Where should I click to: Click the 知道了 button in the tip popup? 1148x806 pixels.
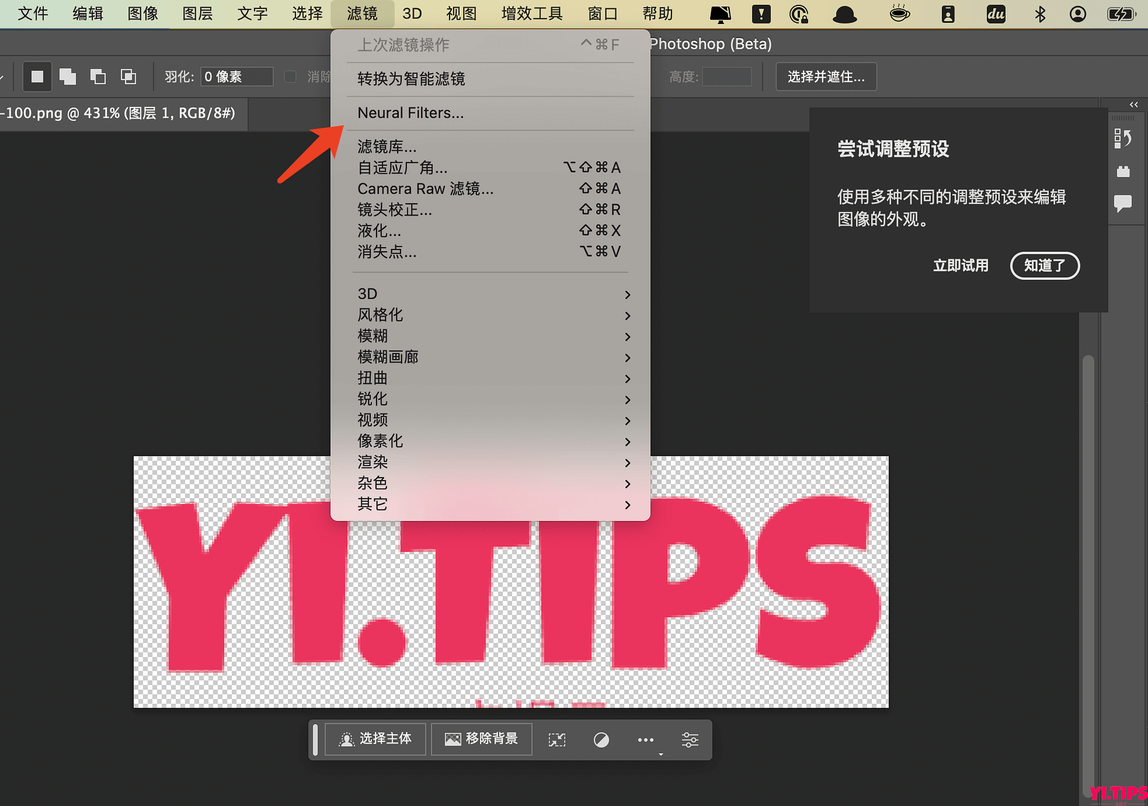(1044, 265)
